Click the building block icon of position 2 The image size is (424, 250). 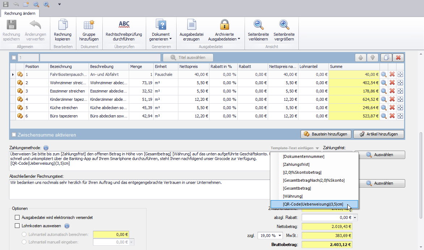[x=20, y=83]
